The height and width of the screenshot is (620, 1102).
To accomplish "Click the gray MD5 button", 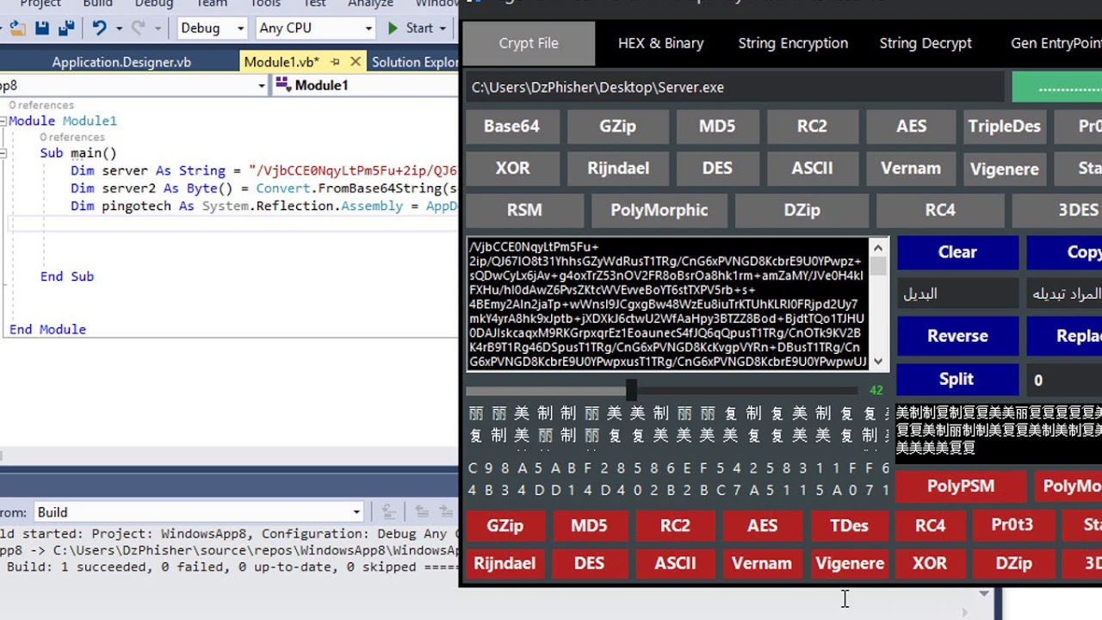I will click(717, 126).
